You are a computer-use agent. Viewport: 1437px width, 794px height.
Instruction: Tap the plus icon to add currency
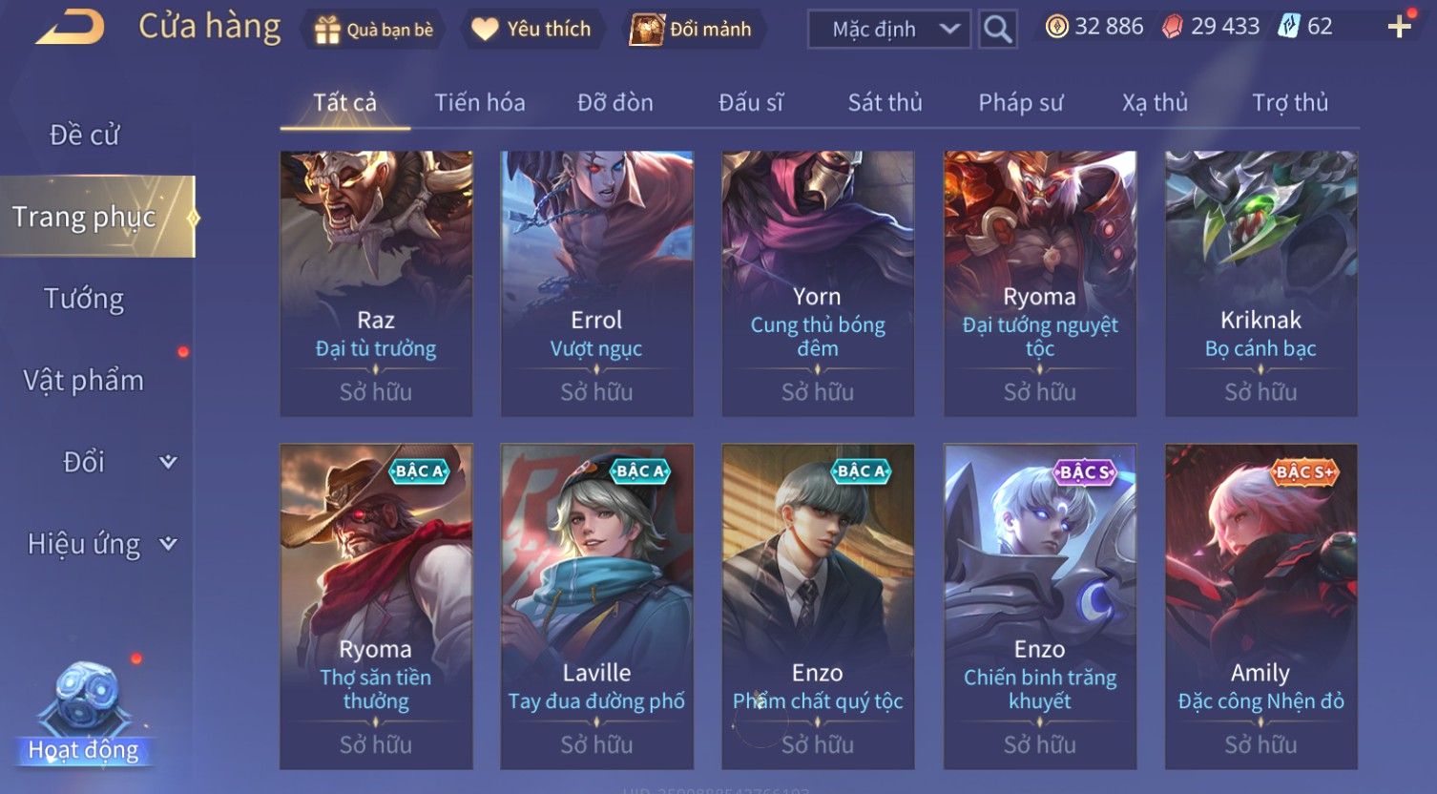pyautogui.click(x=1399, y=27)
